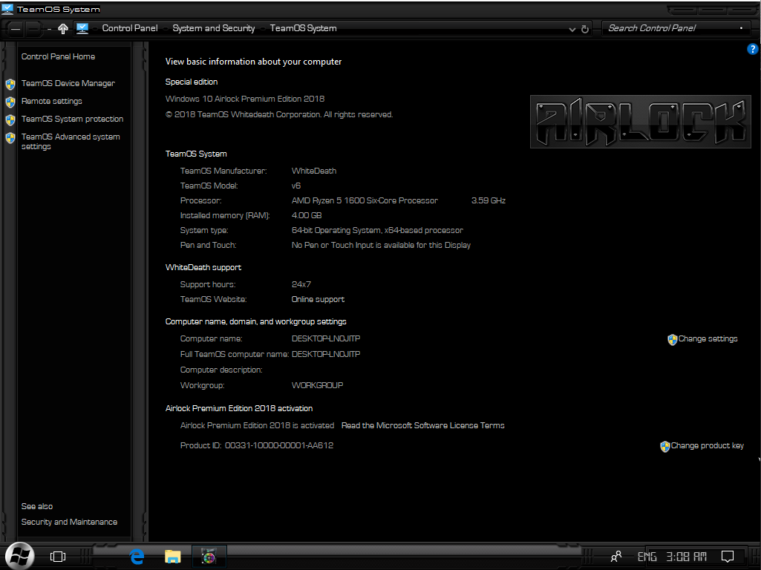The width and height of the screenshot is (761, 570).
Task: Click the WhiteDeath manufacturer value
Action: [x=313, y=171]
